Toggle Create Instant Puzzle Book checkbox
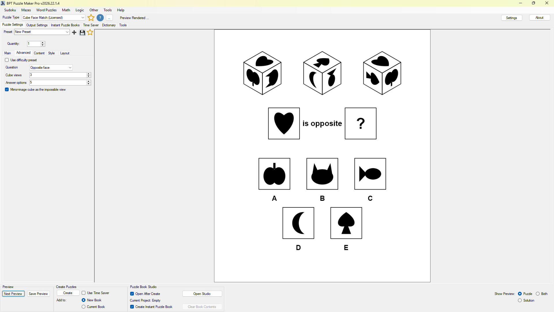The image size is (554, 312). (x=132, y=307)
